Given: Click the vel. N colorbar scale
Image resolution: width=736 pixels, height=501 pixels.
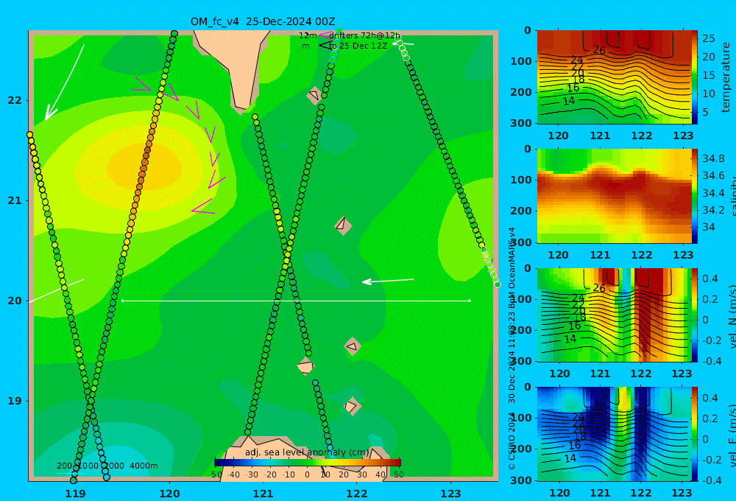Looking at the screenshot, I should [694, 315].
